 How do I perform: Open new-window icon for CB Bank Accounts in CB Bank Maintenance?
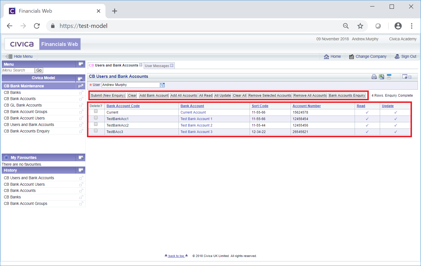click(81, 99)
